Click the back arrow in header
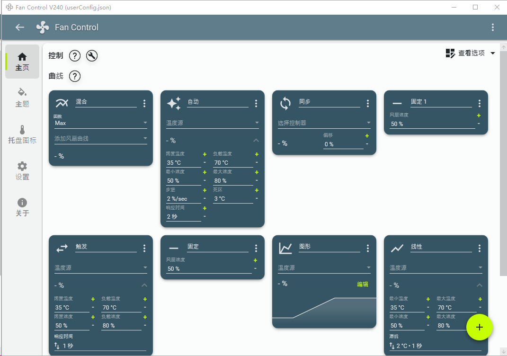 20,27
